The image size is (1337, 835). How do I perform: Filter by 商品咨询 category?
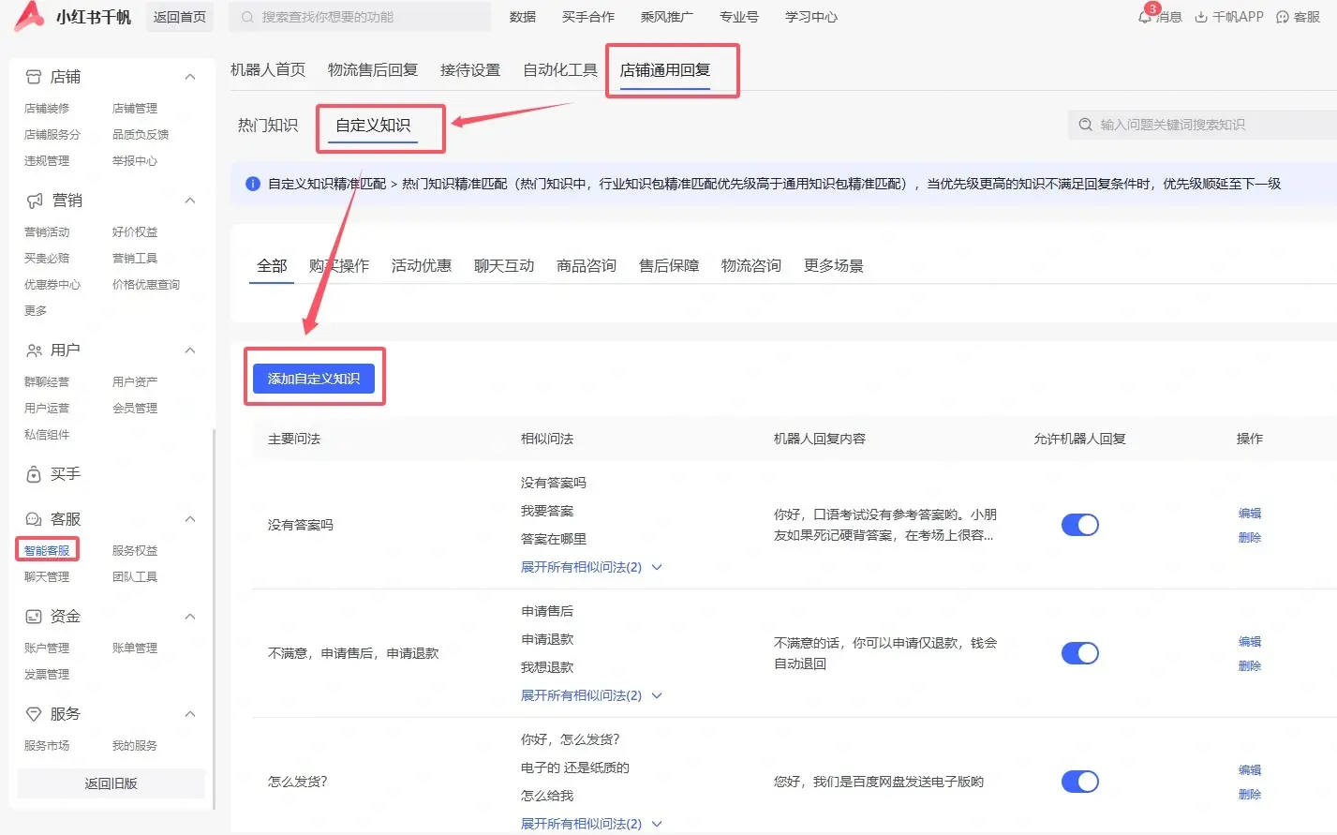coord(587,266)
